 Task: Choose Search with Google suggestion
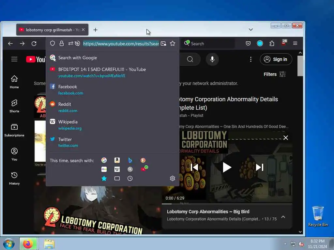click(113, 58)
